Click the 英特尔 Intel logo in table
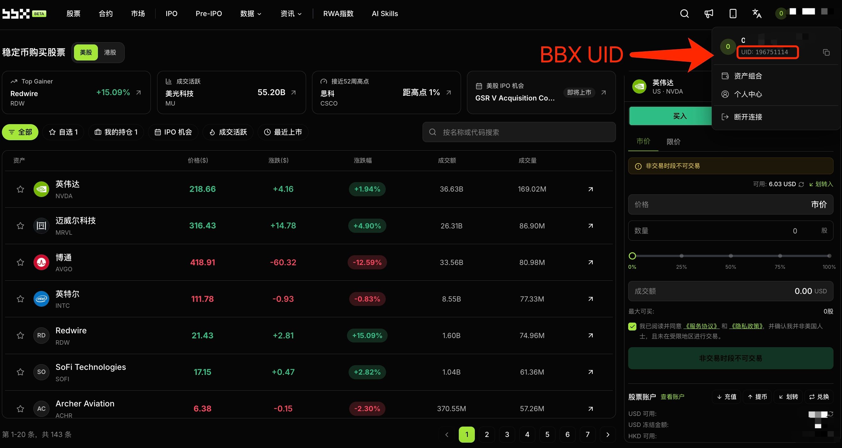The image size is (842, 448). coord(41,299)
